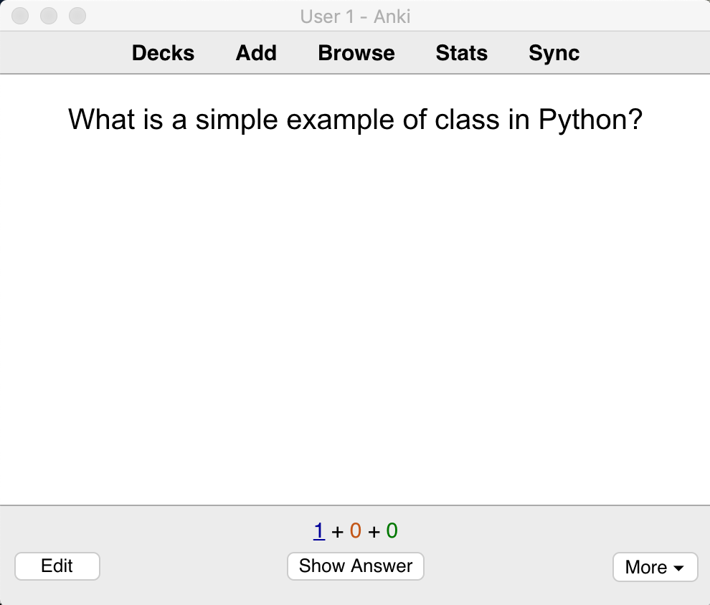Click the empty card area below the question
Screen dimensions: 710x605
coord(355,317)
